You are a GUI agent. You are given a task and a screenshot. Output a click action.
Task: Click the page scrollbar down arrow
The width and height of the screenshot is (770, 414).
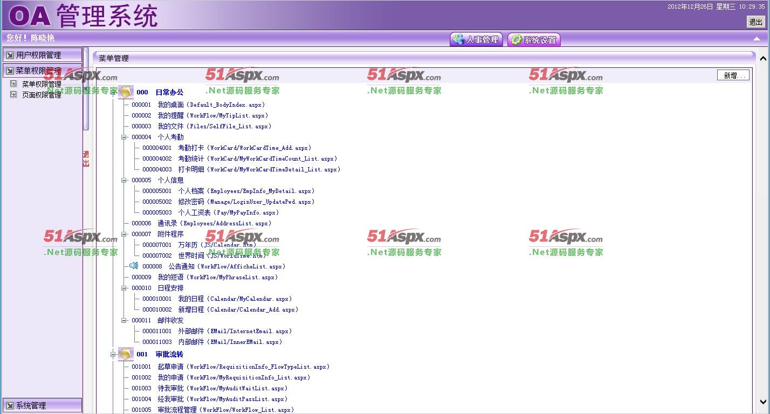point(763,402)
